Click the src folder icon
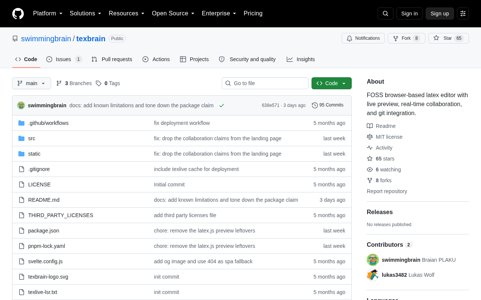Viewport: 481px width, 300px height. click(x=21, y=138)
